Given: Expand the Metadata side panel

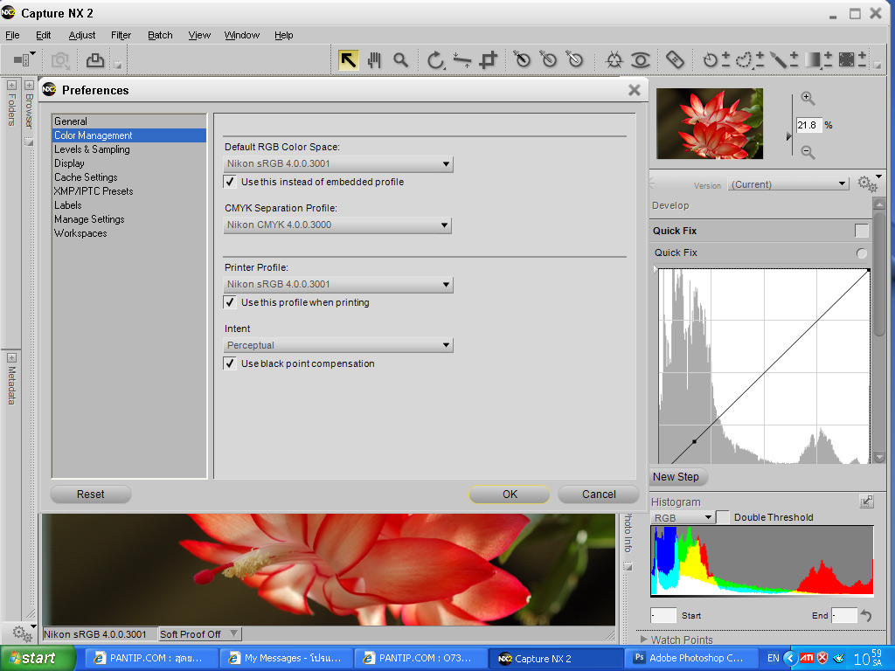Looking at the screenshot, I should [x=11, y=357].
